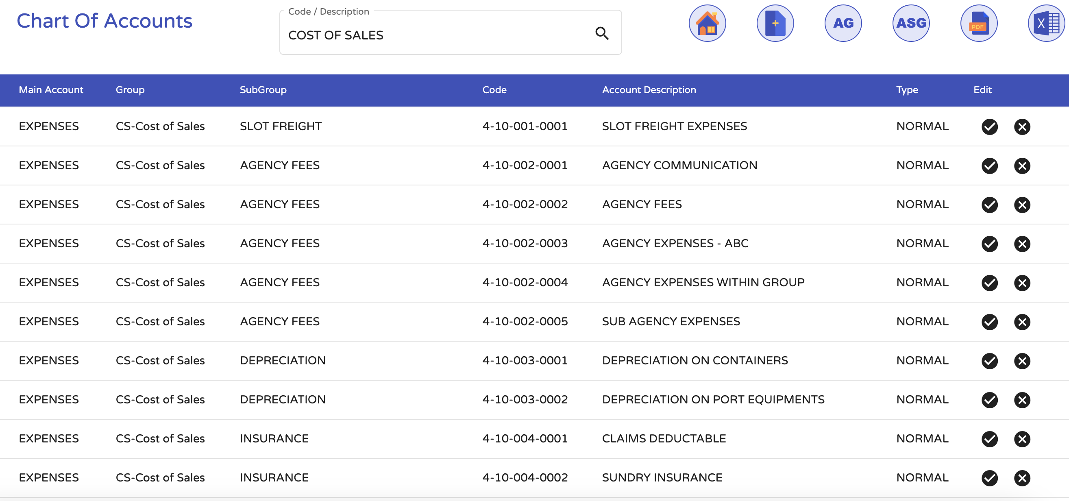Edit SLOT FREIGHT EXPENSES with checkmark icon

coord(989,126)
